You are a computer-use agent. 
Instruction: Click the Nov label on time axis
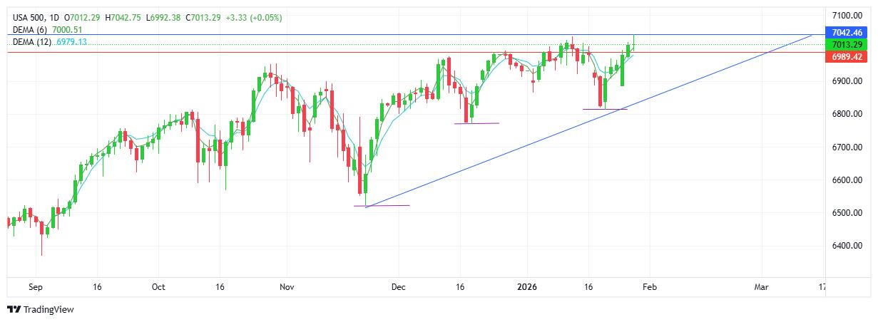pyautogui.click(x=287, y=287)
